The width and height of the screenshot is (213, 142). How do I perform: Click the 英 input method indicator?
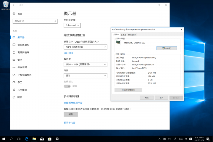186,139
